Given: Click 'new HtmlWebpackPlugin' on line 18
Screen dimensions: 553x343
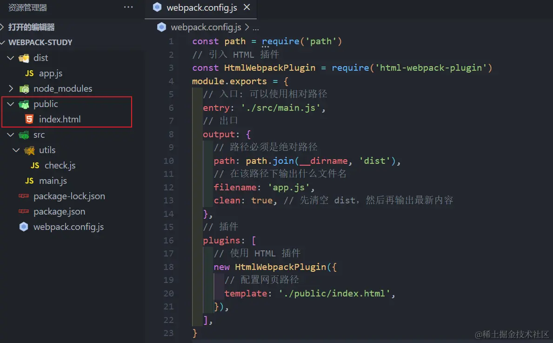Looking at the screenshot, I should pyautogui.click(x=269, y=267).
